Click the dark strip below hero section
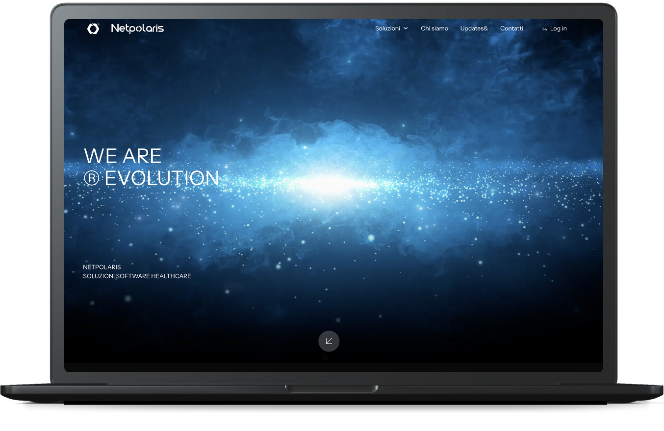The width and height of the screenshot is (664, 431). pyautogui.click(x=333, y=367)
